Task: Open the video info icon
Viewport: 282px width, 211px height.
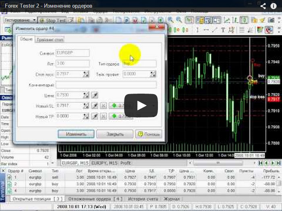Action: click(274, 6)
